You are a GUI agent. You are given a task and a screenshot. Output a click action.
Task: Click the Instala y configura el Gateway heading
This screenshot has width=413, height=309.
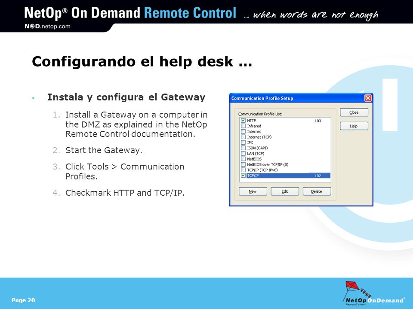pyautogui.click(x=126, y=97)
